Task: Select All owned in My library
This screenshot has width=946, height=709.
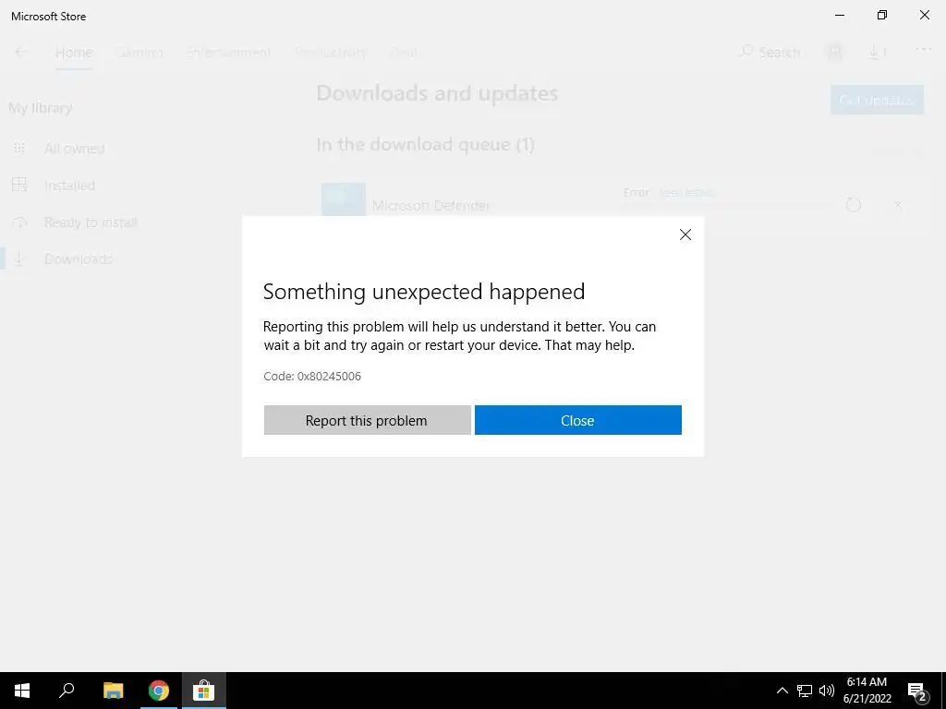Action: 74,149
